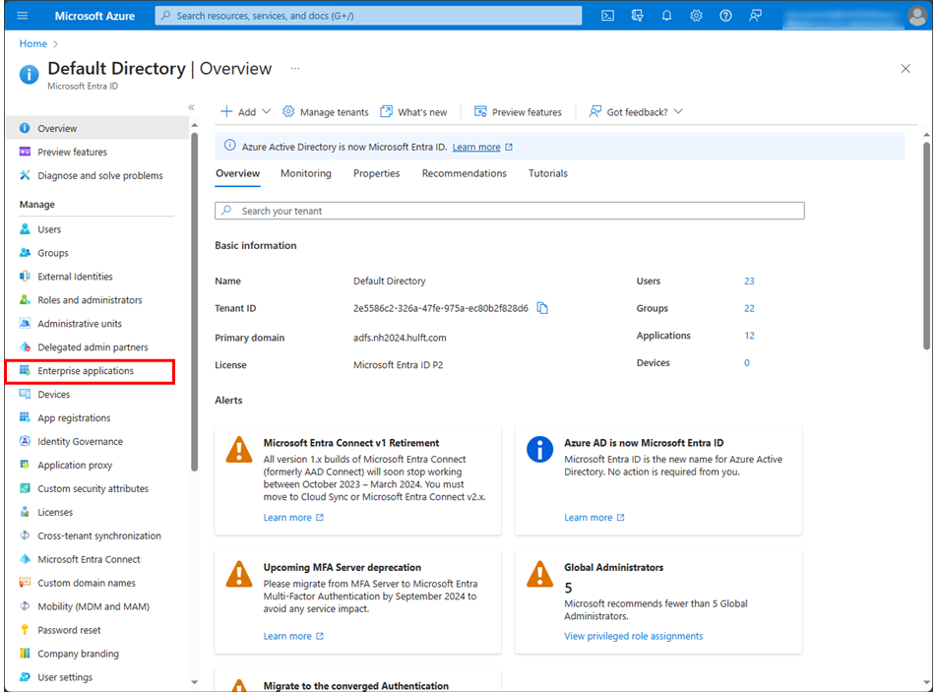This screenshot has width=937, height=692.
Task: Click the Licenses sidebar icon
Action: point(25,512)
